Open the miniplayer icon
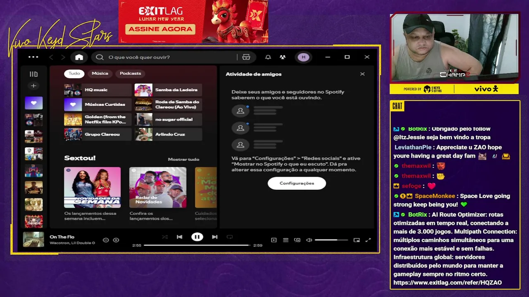Image resolution: width=529 pixels, height=297 pixels. click(x=357, y=240)
